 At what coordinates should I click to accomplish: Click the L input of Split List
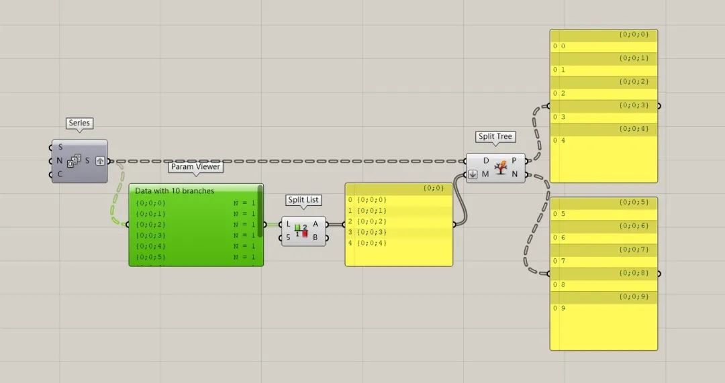[x=288, y=224]
